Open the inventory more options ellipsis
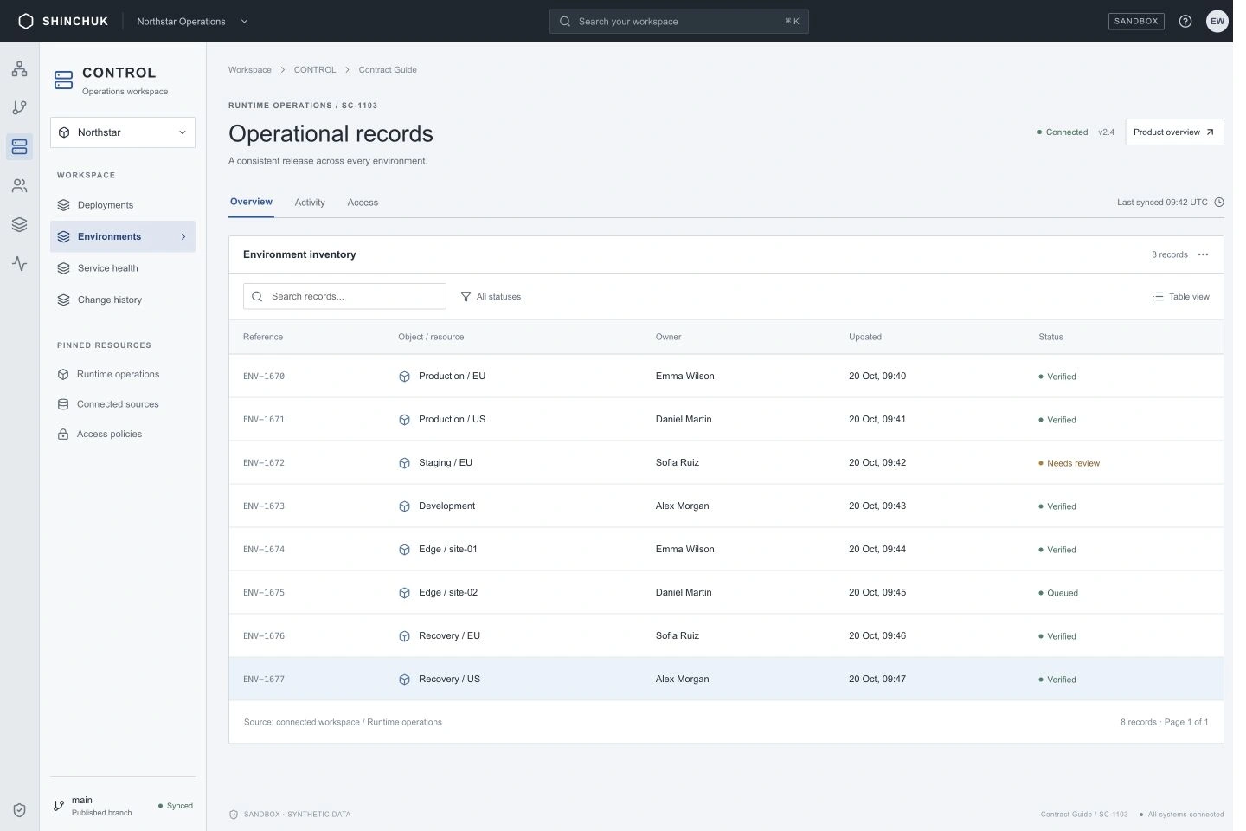 point(1203,254)
